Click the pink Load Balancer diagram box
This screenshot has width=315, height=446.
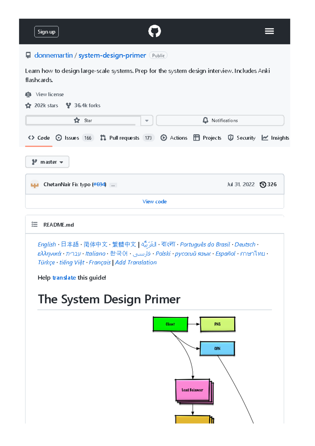pyautogui.click(x=192, y=390)
